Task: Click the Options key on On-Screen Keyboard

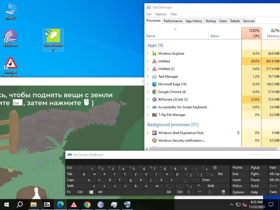Action: tap(240, 192)
